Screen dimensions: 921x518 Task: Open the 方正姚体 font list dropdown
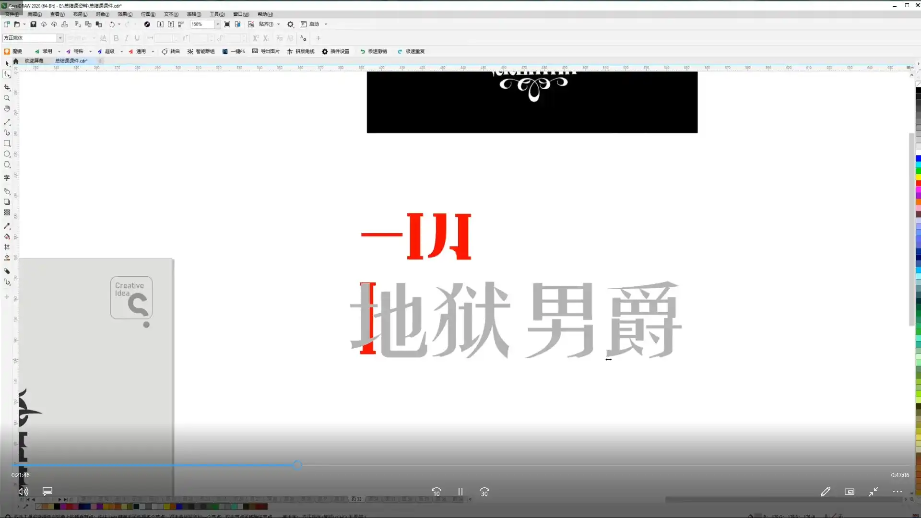pos(59,37)
